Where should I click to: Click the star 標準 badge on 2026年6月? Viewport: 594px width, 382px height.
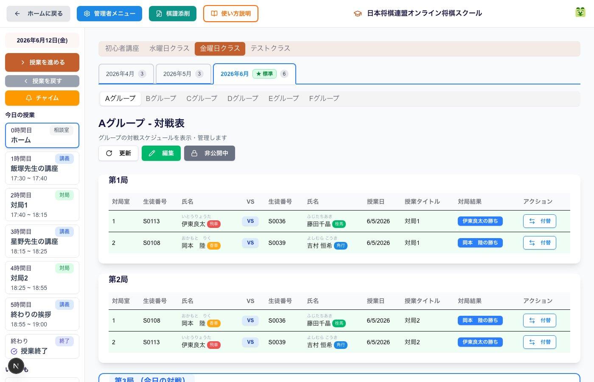[264, 74]
